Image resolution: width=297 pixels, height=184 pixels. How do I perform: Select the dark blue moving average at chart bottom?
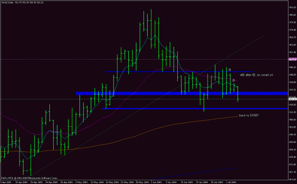tap(194, 174)
